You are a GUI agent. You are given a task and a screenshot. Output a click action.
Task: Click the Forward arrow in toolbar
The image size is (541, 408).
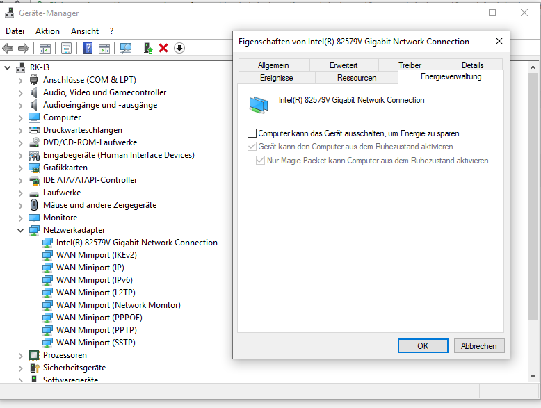(x=24, y=48)
